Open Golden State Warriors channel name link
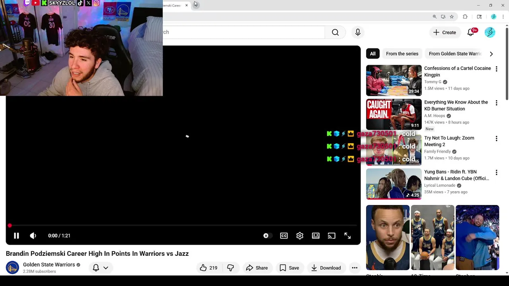509x286 pixels. tap(49, 265)
